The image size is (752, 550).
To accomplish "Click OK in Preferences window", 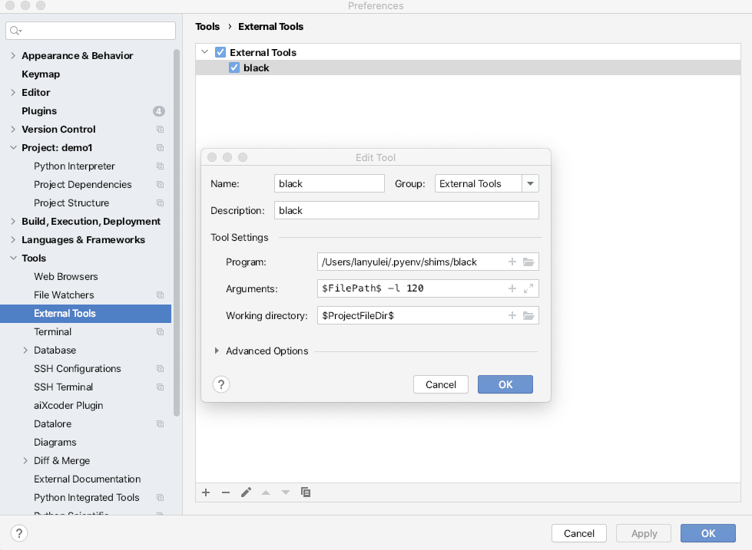I will coord(708,533).
